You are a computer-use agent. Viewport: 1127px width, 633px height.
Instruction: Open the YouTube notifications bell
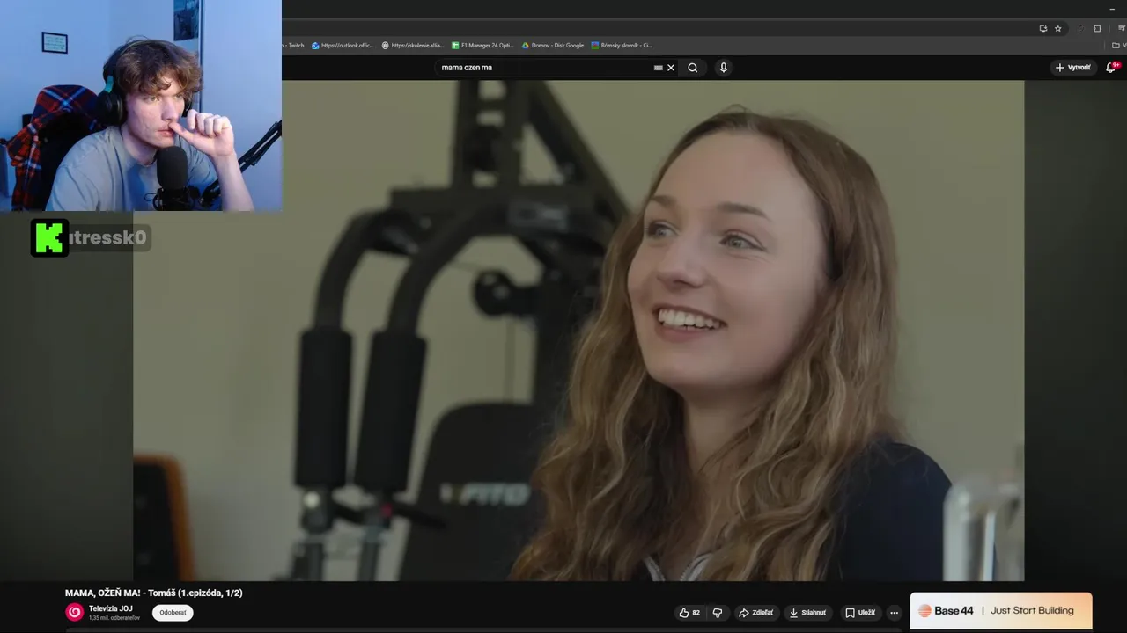tap(1111, 67)
